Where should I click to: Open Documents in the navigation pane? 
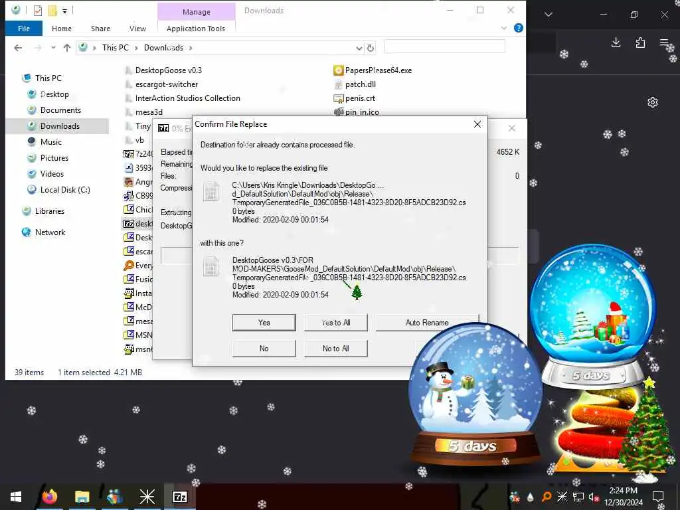[x=60, y=110]
